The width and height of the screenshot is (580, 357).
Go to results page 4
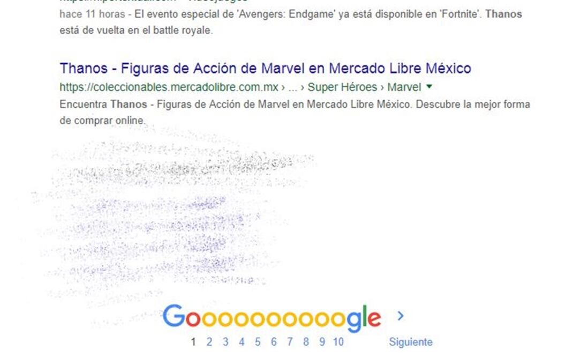[x=242, y=342]
